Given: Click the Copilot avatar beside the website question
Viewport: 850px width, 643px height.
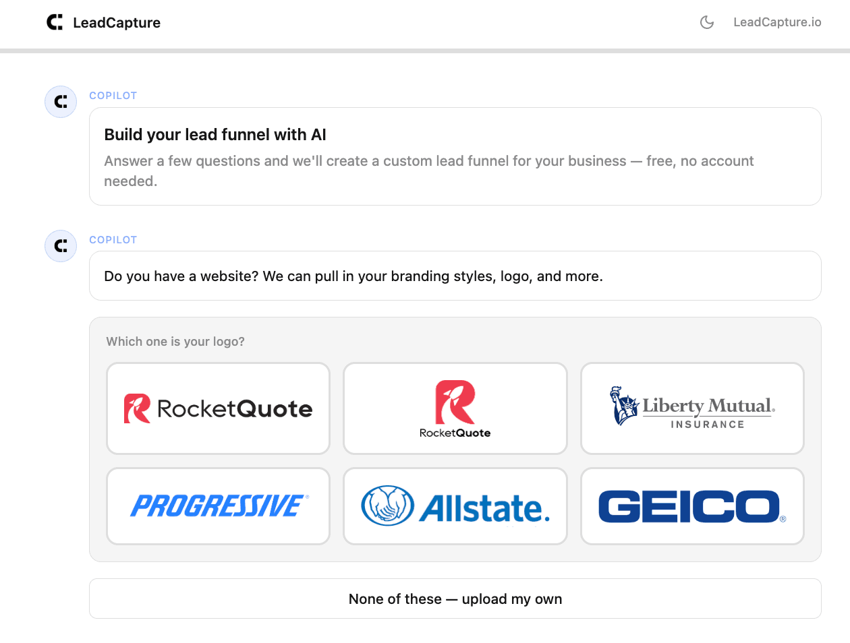Looking at the screenshot, I should pyautogui.click(x=60, y=245).
